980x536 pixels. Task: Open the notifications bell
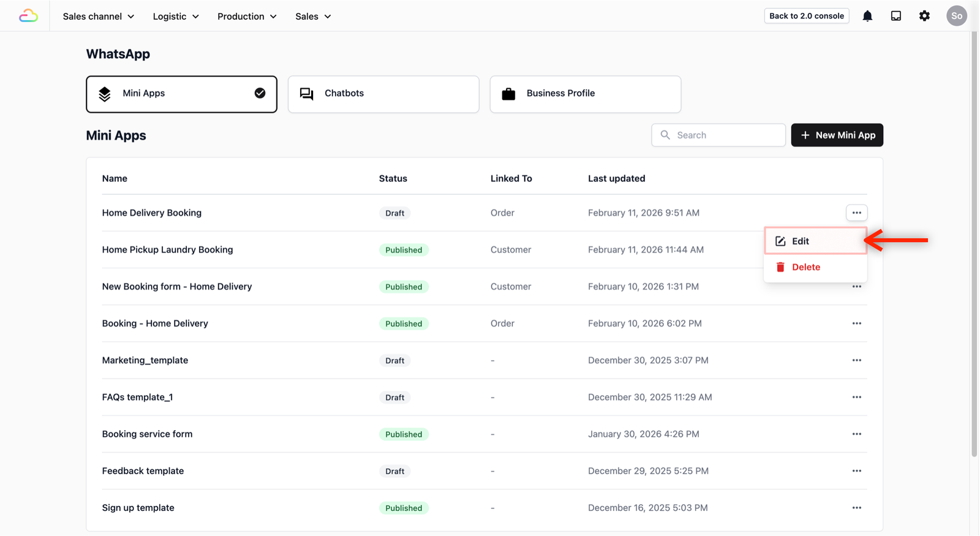tap(867, 16)
